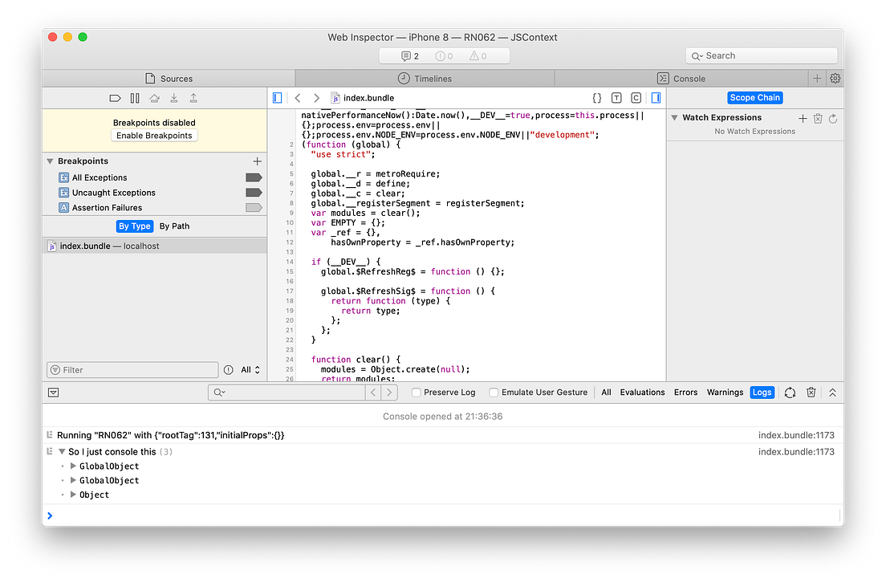886x582 pixels.
Task: Expand first GlobalObject entry
Action: point(73,466)
